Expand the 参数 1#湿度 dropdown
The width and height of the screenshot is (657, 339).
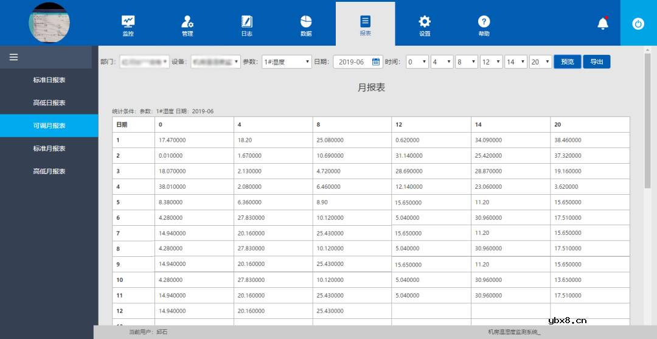286,62
